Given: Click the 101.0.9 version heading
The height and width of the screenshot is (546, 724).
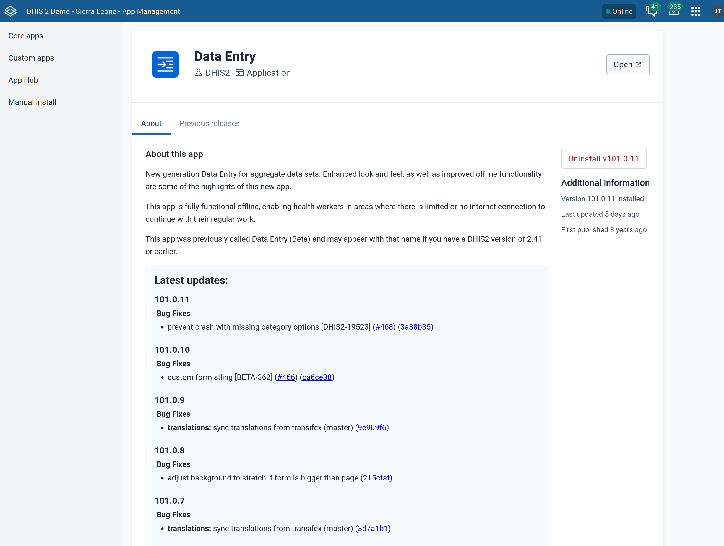Looking at the screenshot, I should pos(170,400).
